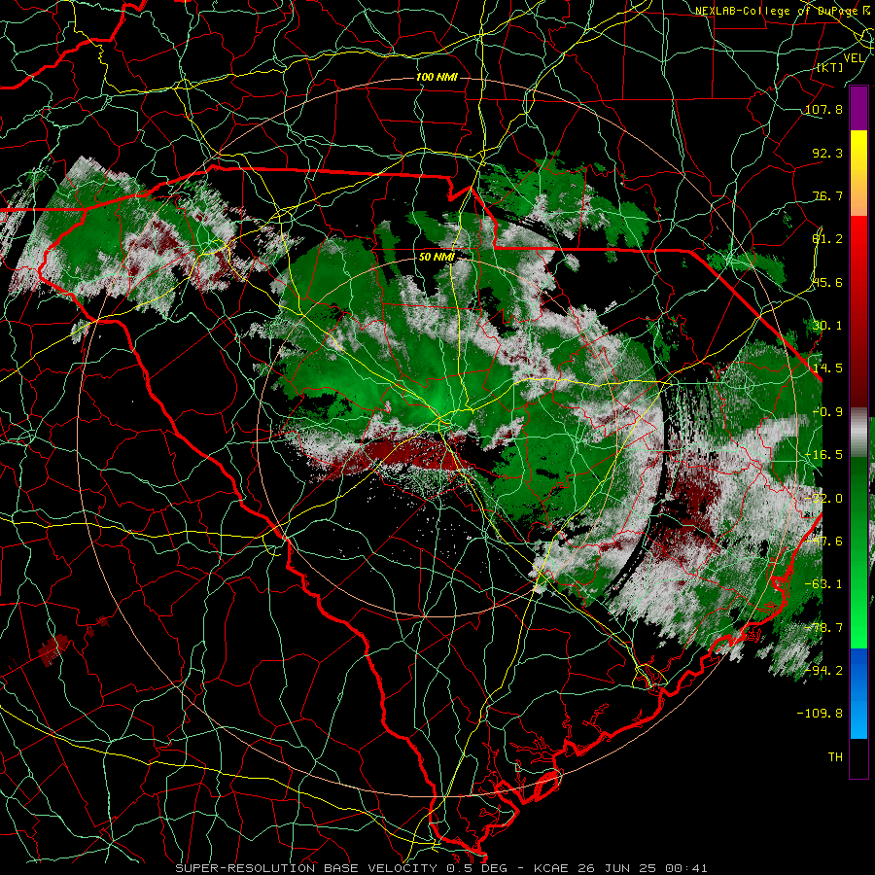Screen dimensions: 875x875
Task: Click the VEL product label
Action: 854,58
